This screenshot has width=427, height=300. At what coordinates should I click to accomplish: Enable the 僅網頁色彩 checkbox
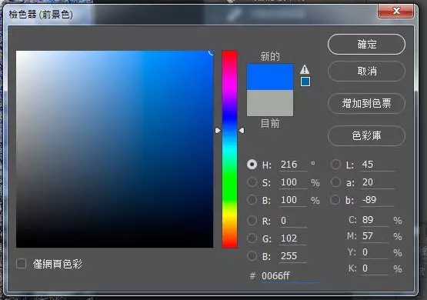tap(22, 264)
